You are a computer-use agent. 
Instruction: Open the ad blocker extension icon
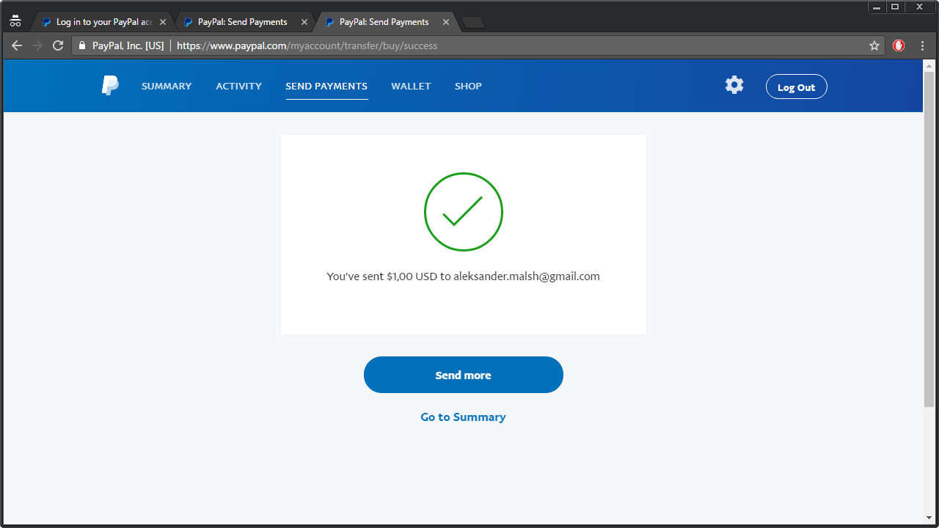(899, 45)
